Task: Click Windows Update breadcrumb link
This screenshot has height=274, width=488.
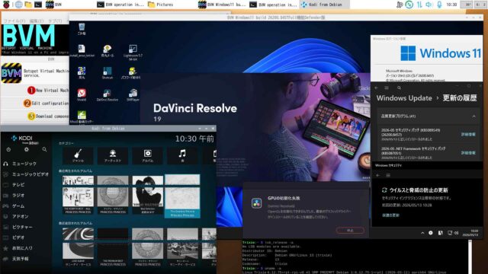Action: (404, 98)
